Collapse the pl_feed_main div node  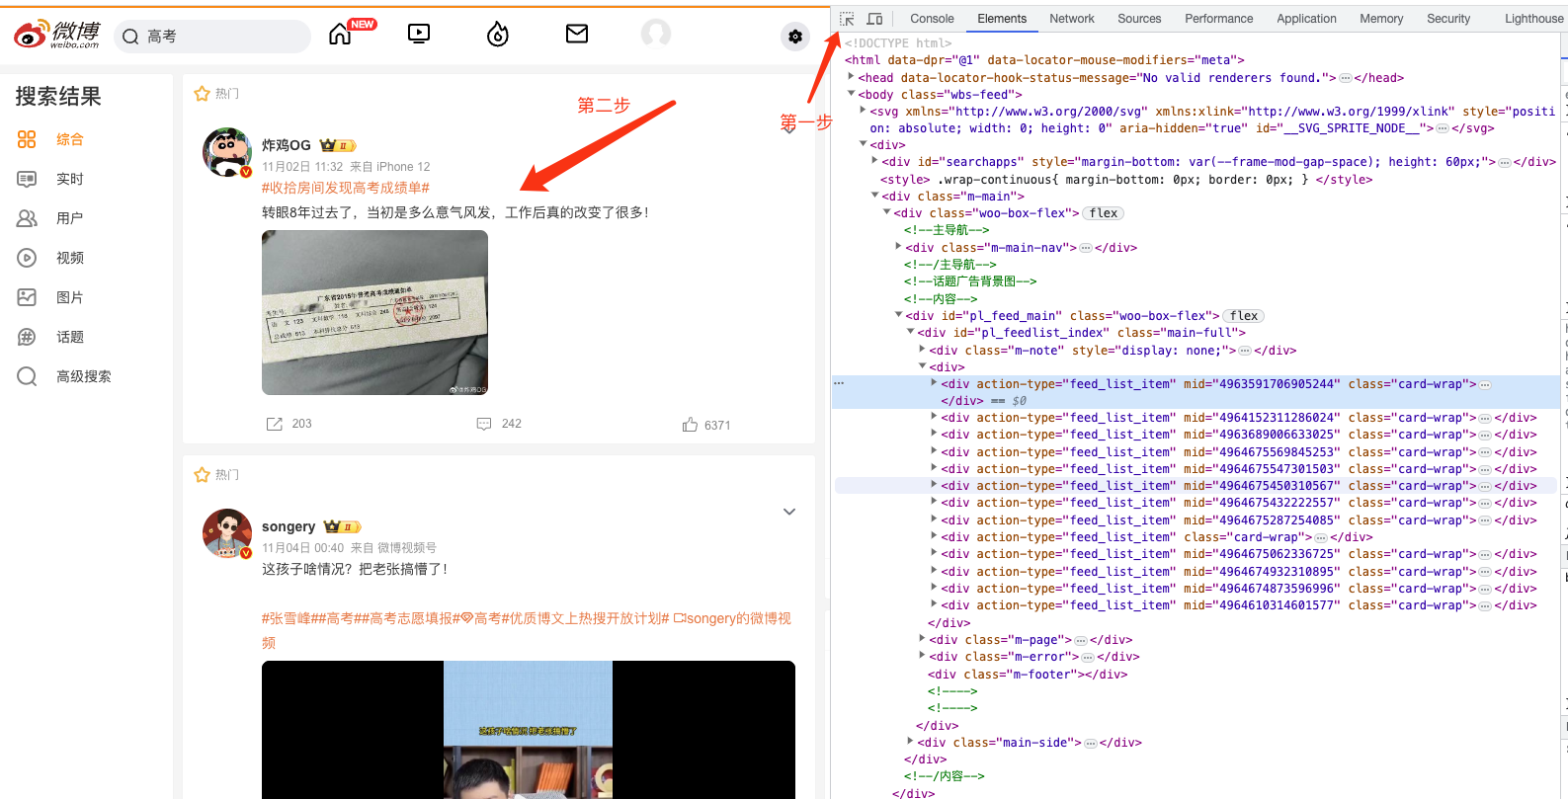pos(898,315)
